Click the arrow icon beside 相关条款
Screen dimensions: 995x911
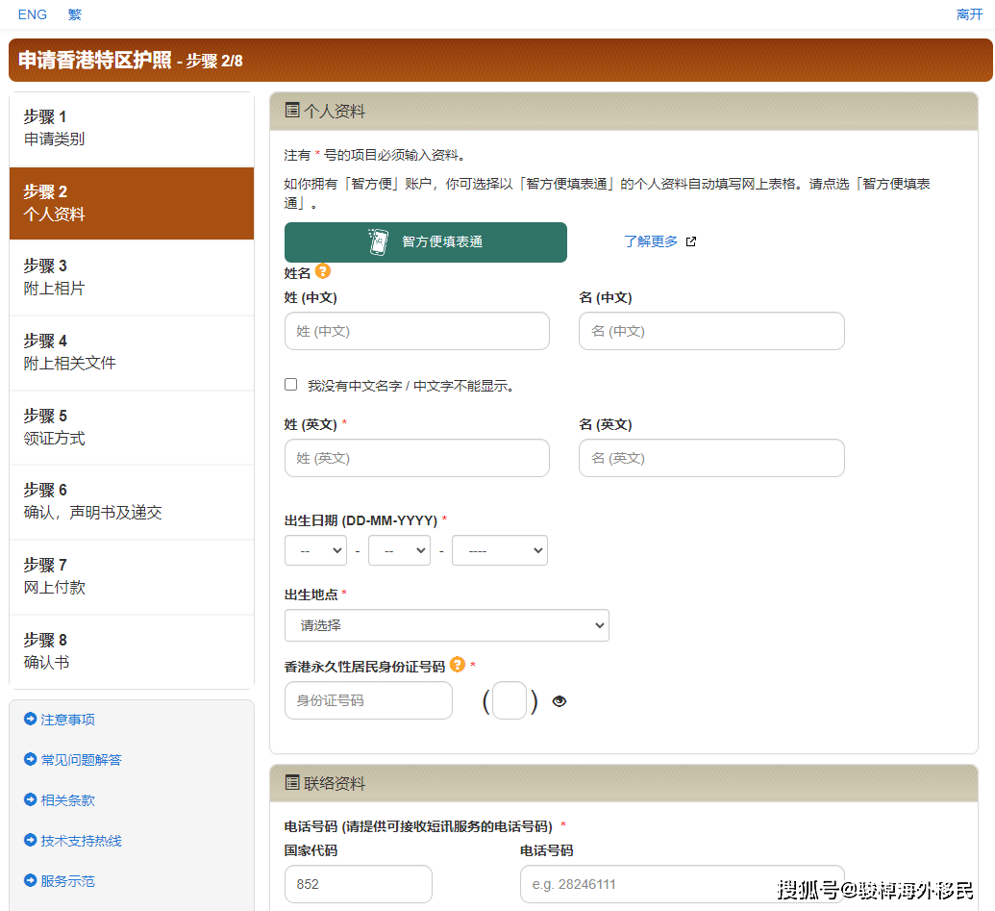[30, 800]
